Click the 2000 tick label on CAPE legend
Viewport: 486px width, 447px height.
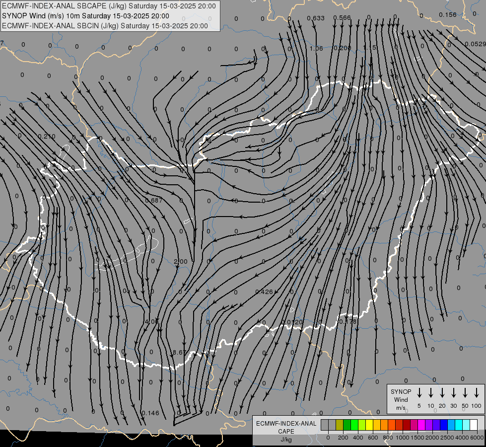[432, 438]
